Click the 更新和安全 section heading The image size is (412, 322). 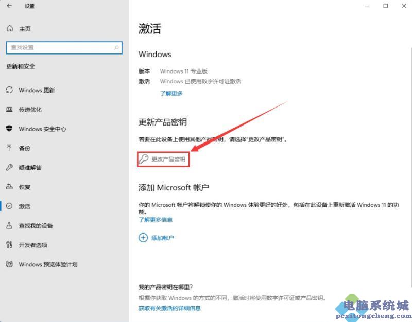pos(21,66)
